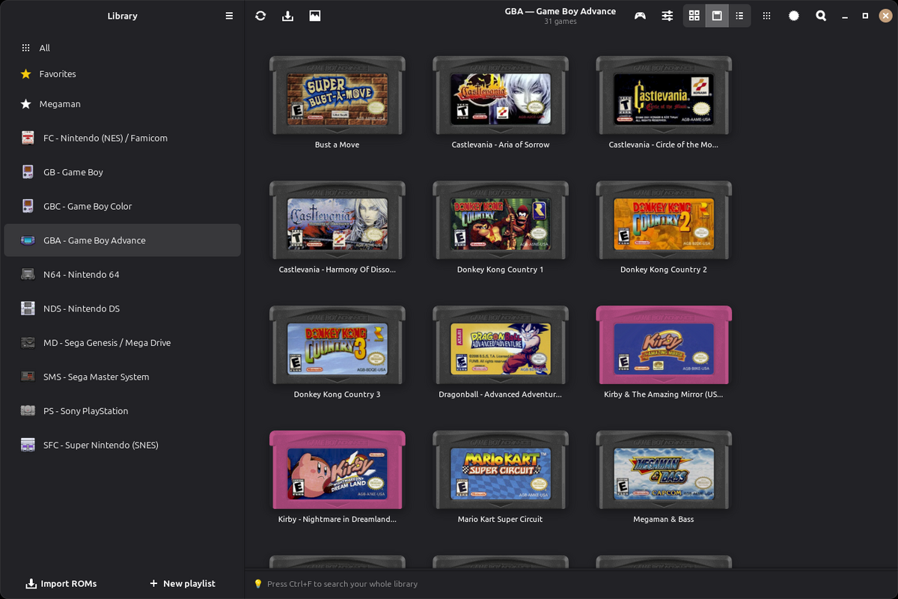Select GB - Game Boy system

click(123, 172)
